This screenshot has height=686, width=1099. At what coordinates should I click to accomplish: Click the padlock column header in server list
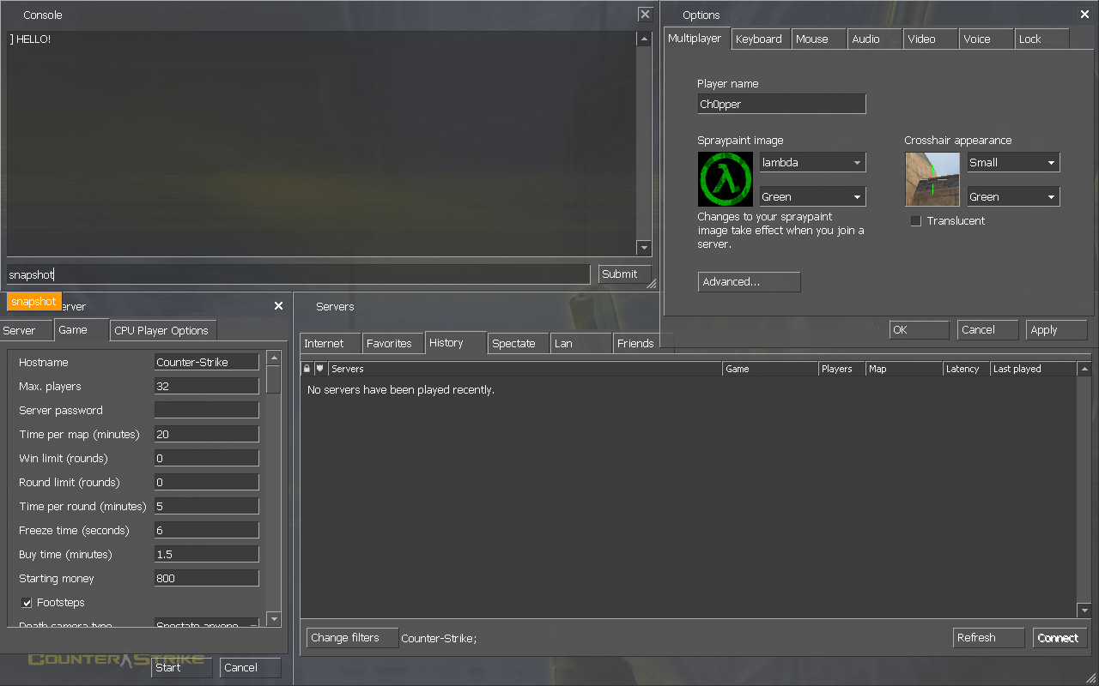pyautogui.click(x=306, y=368)
